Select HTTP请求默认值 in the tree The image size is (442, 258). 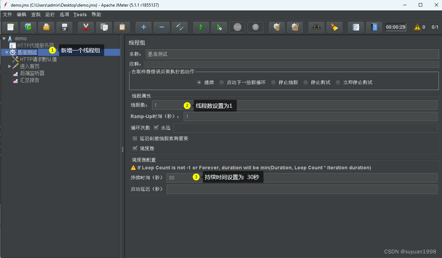(38, 59)
